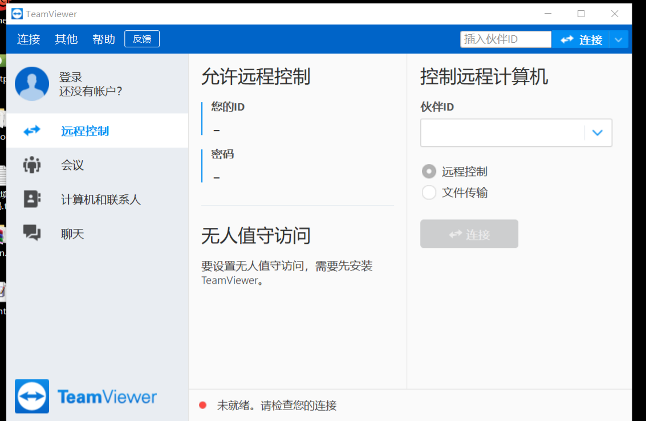Expand the header connect dropdown arrow
646x421 pixels.
point(619,39)
